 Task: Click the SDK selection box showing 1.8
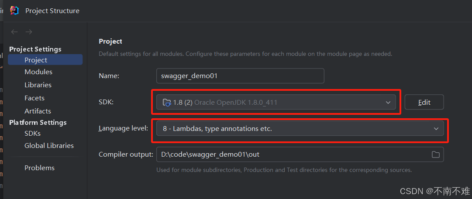click(x=271, y=103)
